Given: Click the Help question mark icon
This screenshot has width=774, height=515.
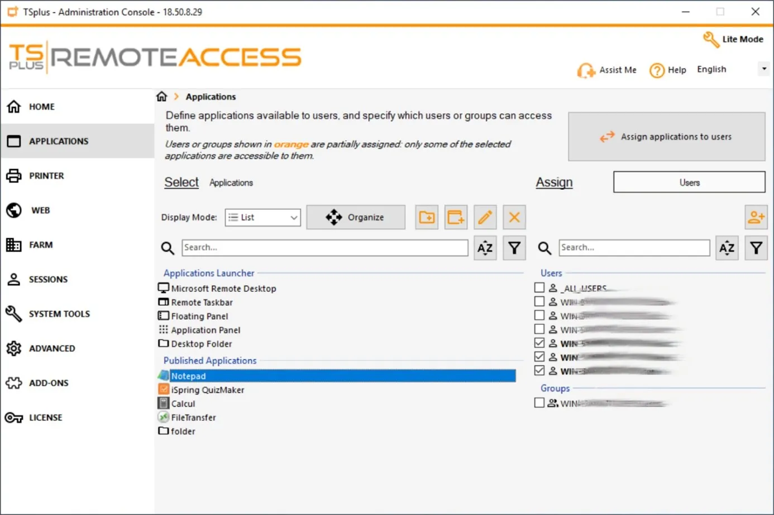Looking at the screenshot, I should (657, 70).
